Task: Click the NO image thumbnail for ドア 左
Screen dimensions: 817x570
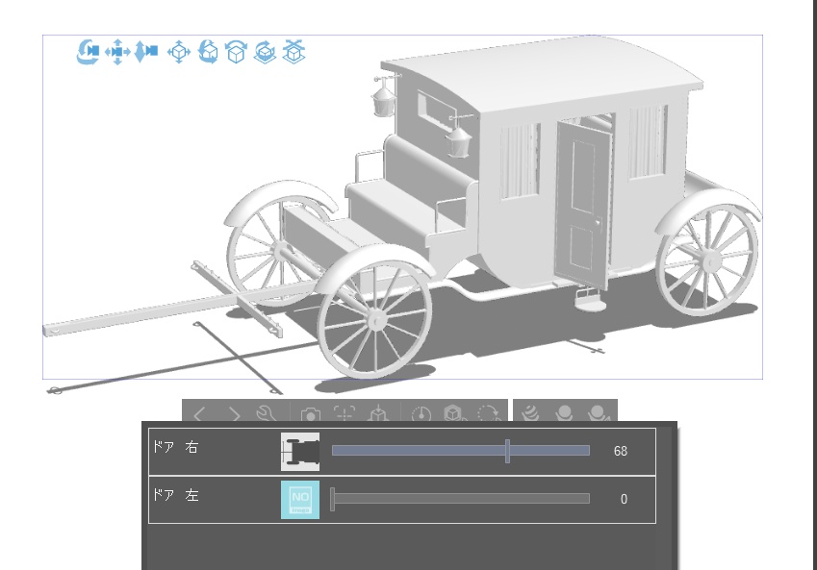Action: click(300, 500)
